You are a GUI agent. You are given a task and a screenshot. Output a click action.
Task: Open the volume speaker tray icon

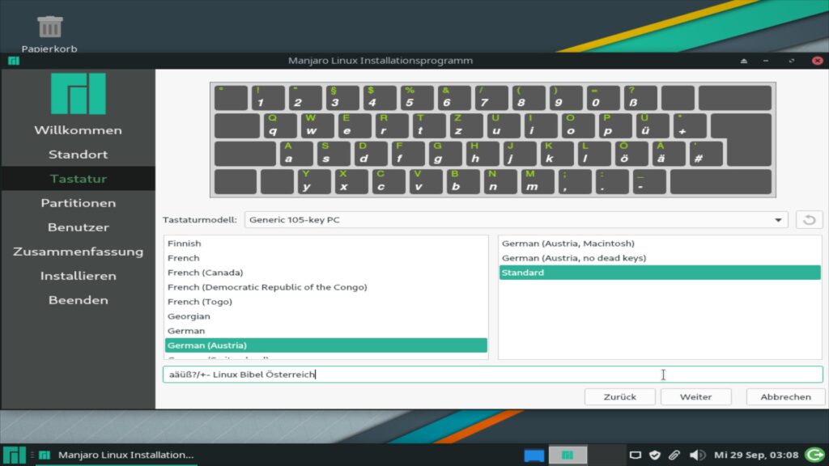(x=697, y=455)
